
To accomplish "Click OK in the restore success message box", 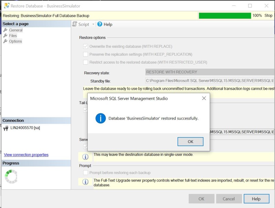I will tap(190, 142).
